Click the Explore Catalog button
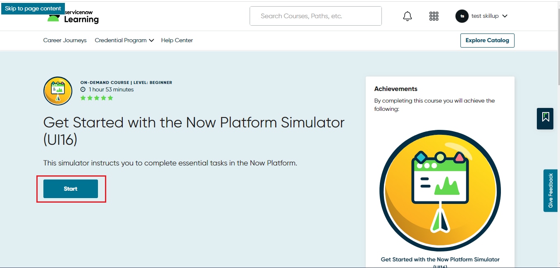The height and width of the screenshot is (268, 560). click(487, 40)
